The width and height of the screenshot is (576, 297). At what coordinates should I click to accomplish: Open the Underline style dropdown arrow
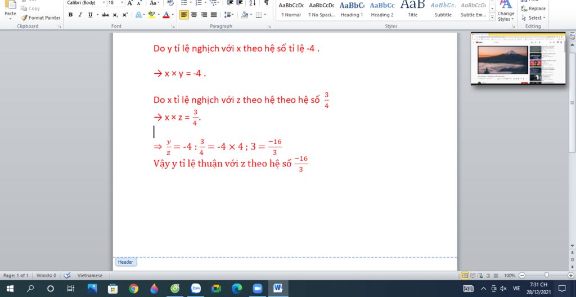(x=97, y=15)
